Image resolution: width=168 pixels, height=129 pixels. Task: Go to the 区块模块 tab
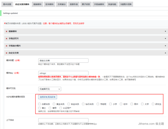coord(49,4)
